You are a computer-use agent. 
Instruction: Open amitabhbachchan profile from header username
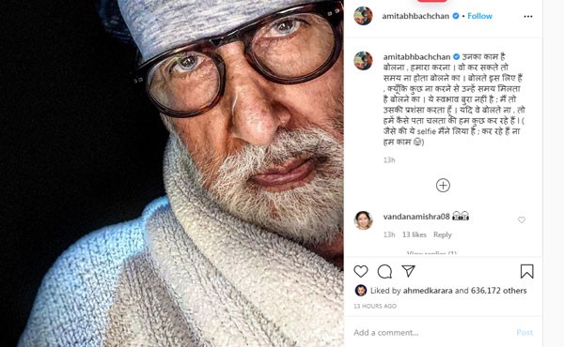(x=415, y=16)
